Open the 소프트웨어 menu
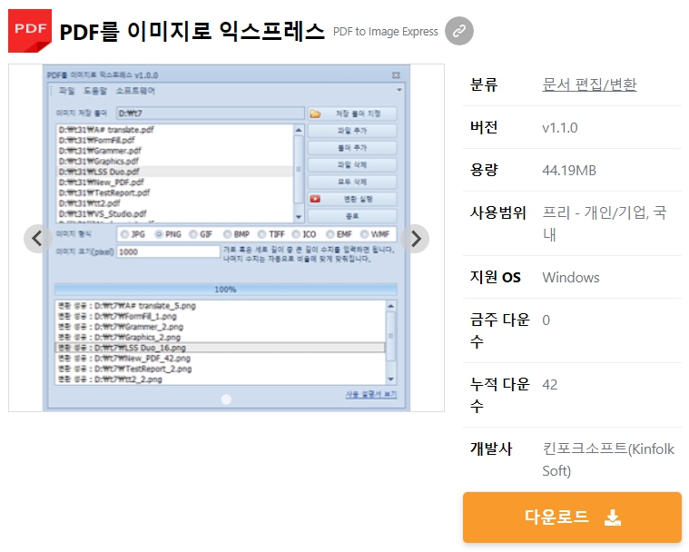This screenshot has width=689, height=552. click(135, 91)
